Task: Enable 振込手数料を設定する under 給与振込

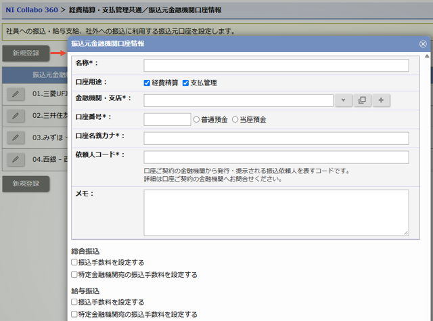Action: [x=74, y=302]
